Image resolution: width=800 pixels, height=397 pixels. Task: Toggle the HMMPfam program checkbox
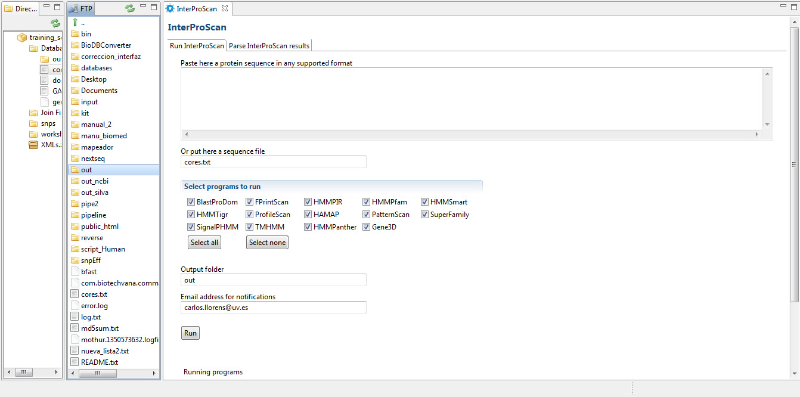[x=366, y=202]
